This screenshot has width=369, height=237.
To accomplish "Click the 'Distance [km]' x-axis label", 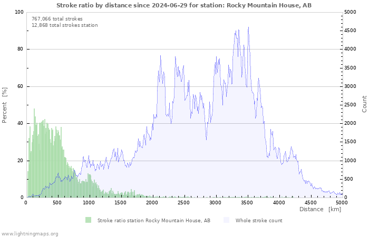I will tap(320, 209).
